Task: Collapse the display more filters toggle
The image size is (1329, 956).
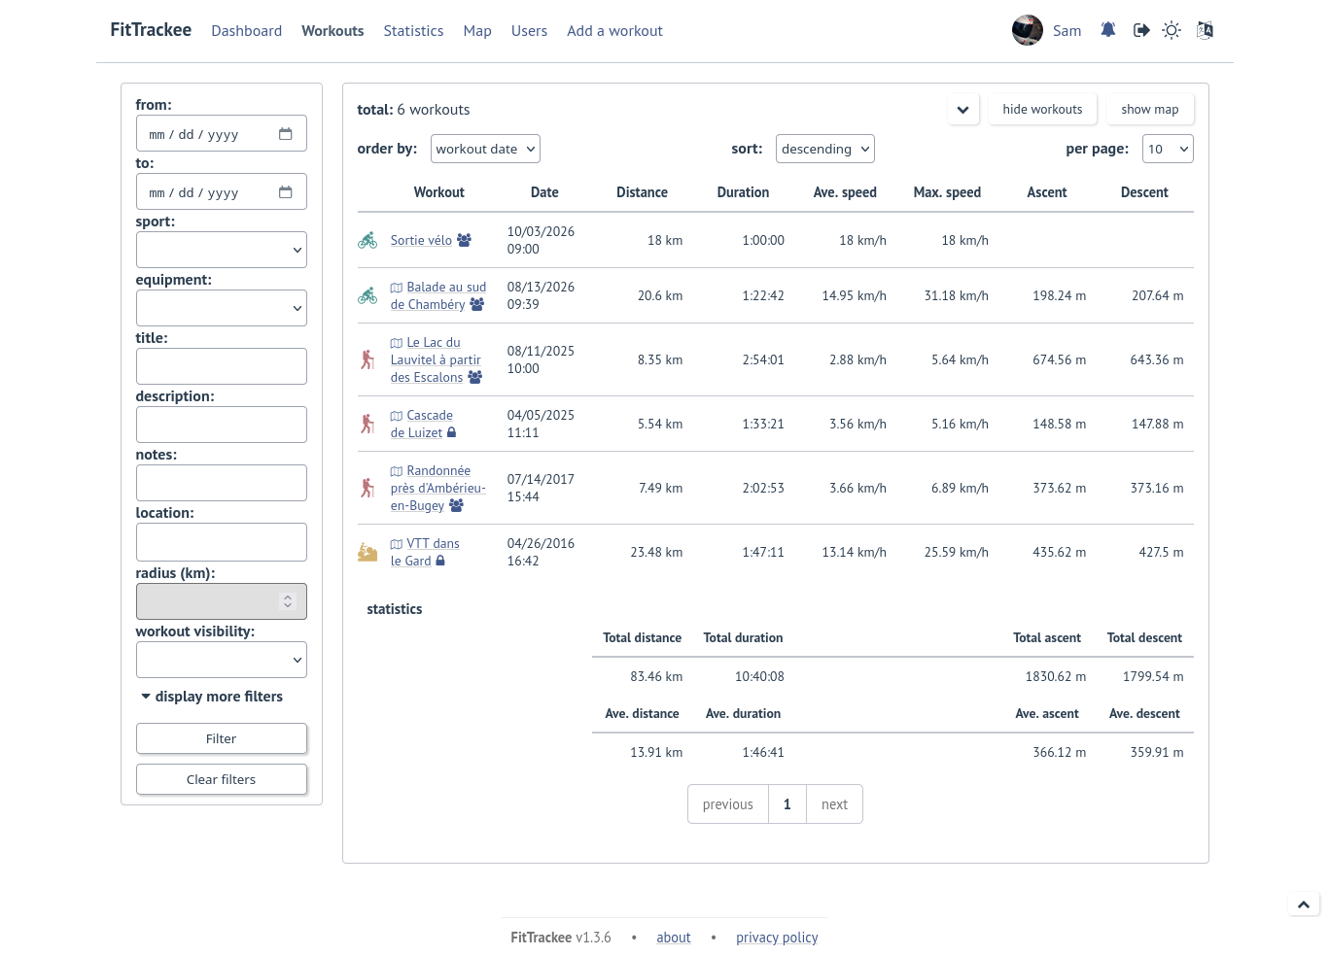Action: click(x=212, y=697)
